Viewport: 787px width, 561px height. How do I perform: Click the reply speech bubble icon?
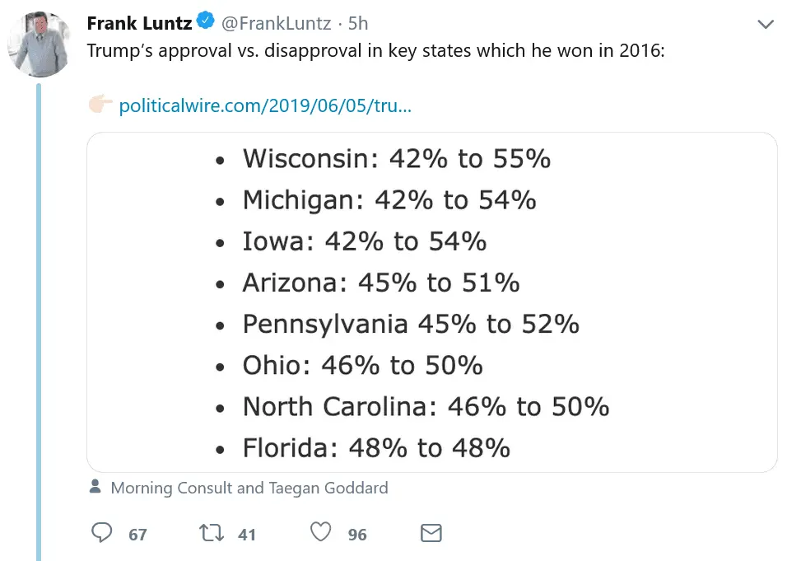tap(102, 534)
